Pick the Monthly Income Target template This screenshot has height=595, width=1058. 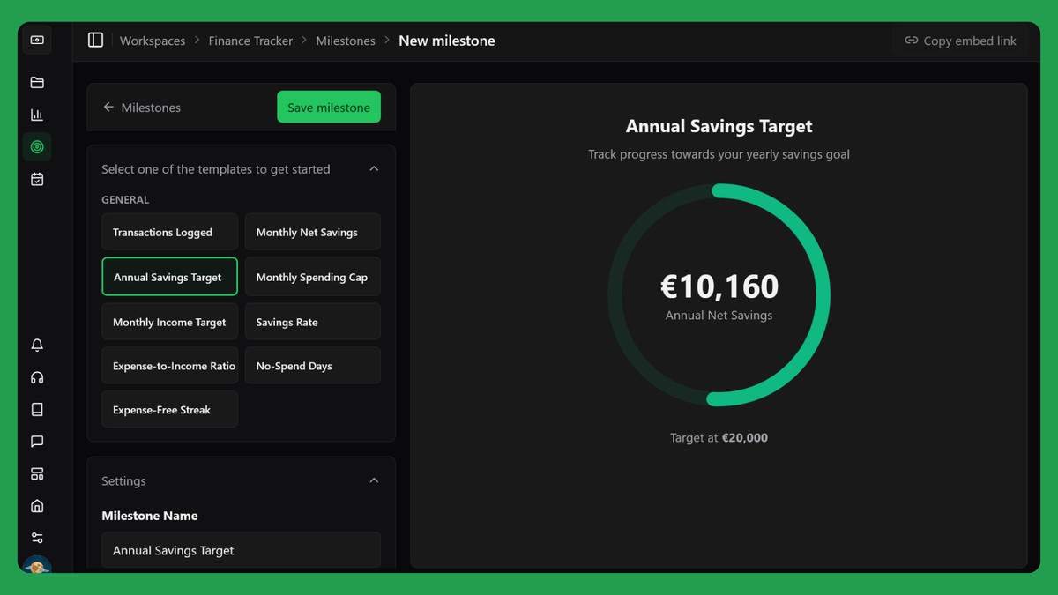click(x=169, y=322)
